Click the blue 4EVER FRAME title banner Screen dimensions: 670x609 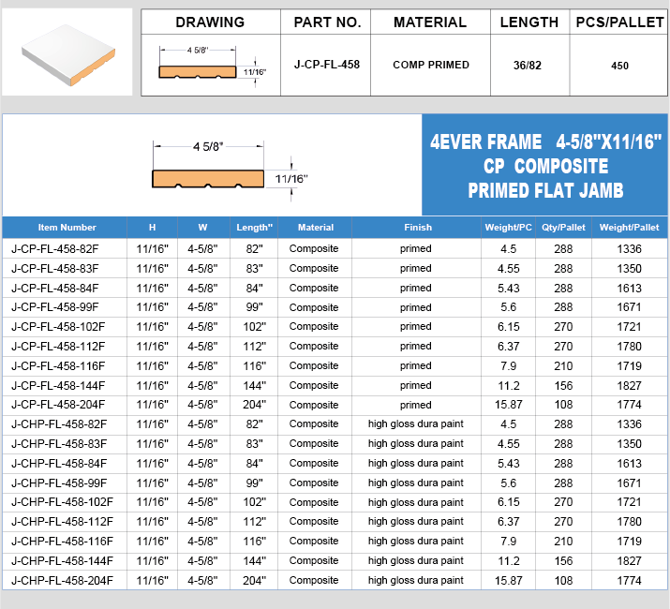tap(544, 165)
